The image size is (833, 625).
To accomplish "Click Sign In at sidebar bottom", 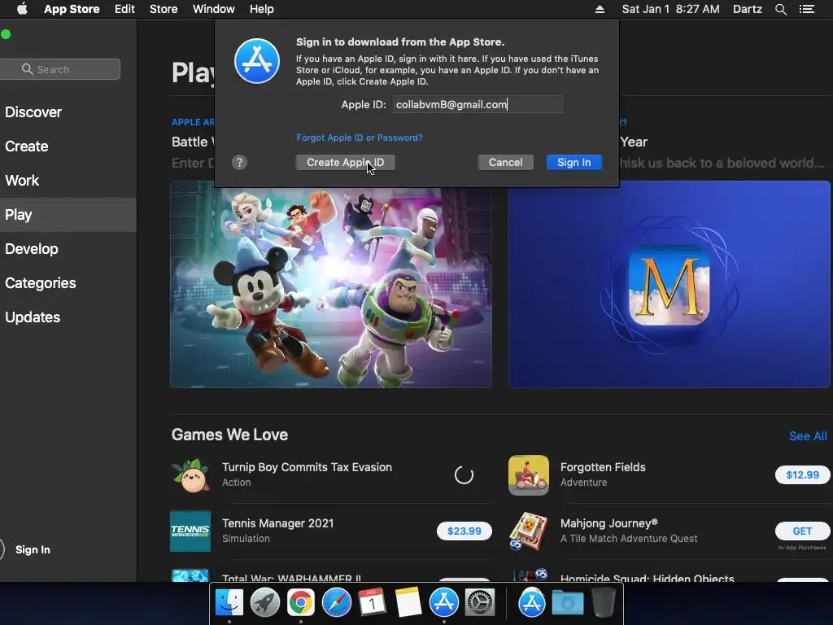I will 33,549.
